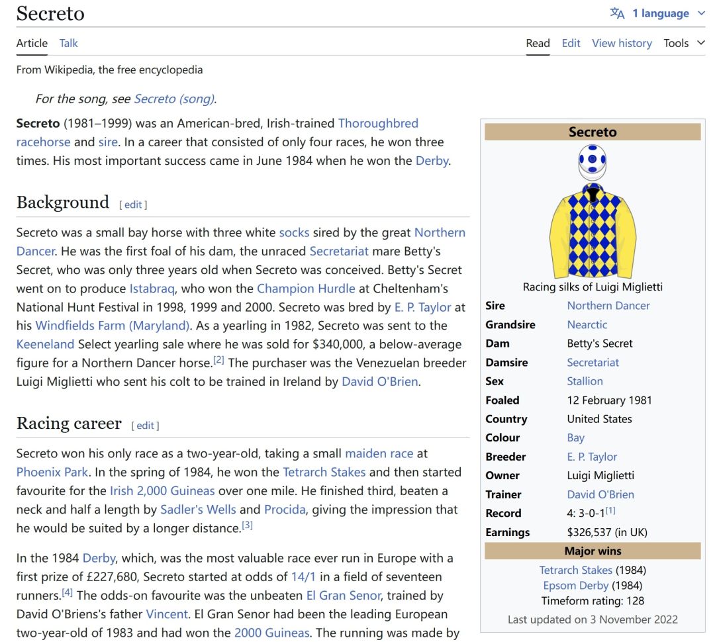Edit the Racing career section
This screenshot has width=715, height=642.
coord(145,426)
